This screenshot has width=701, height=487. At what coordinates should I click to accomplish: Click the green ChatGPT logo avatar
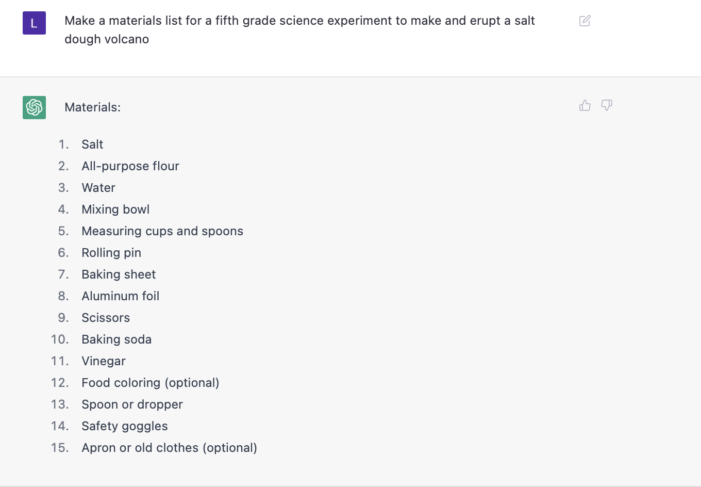34,107
